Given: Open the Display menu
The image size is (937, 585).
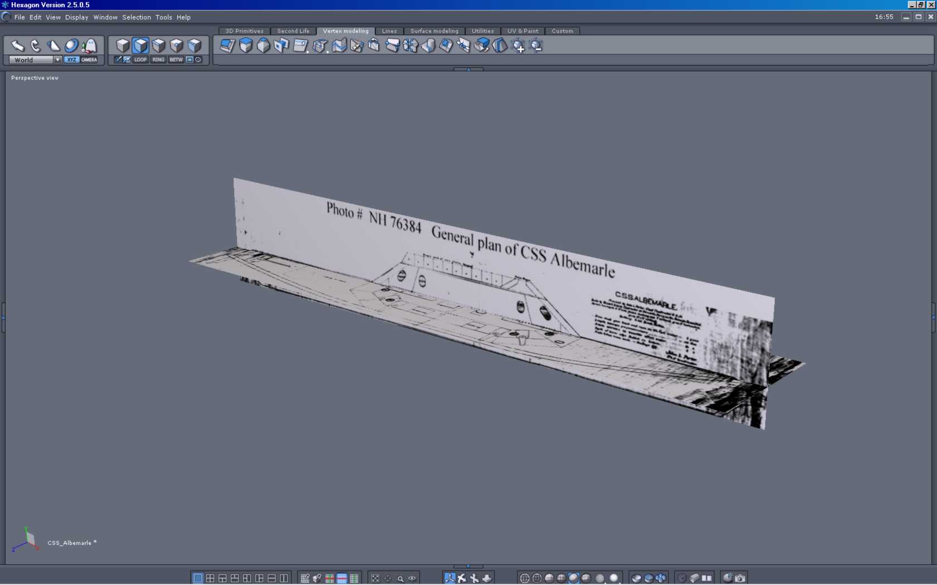Looking at the screenshot, I should pos(76,17).
